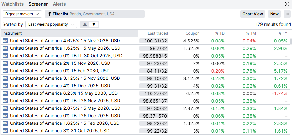Click BO icon for 2% 15 Nov 2026 bond

(5, 63)
